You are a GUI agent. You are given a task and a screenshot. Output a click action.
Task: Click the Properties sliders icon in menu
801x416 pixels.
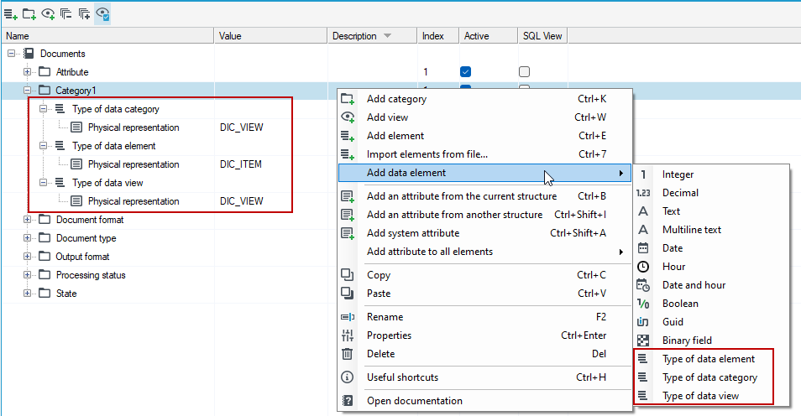[x=347, y=335]
